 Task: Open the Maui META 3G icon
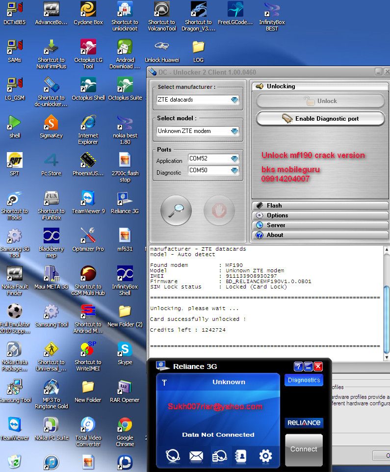pos(51,278)
